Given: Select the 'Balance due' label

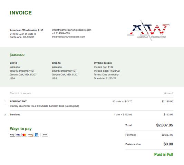Looking at the screenshot, I should pyautogui.click(x=133, y=144).
